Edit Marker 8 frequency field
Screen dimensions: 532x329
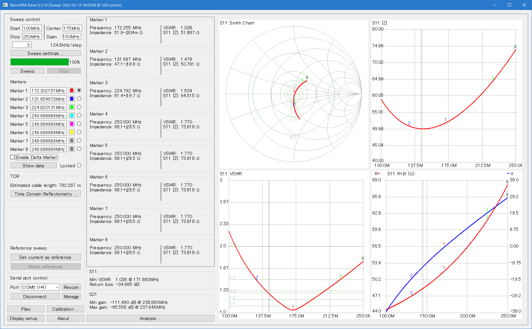coord(48,149)
